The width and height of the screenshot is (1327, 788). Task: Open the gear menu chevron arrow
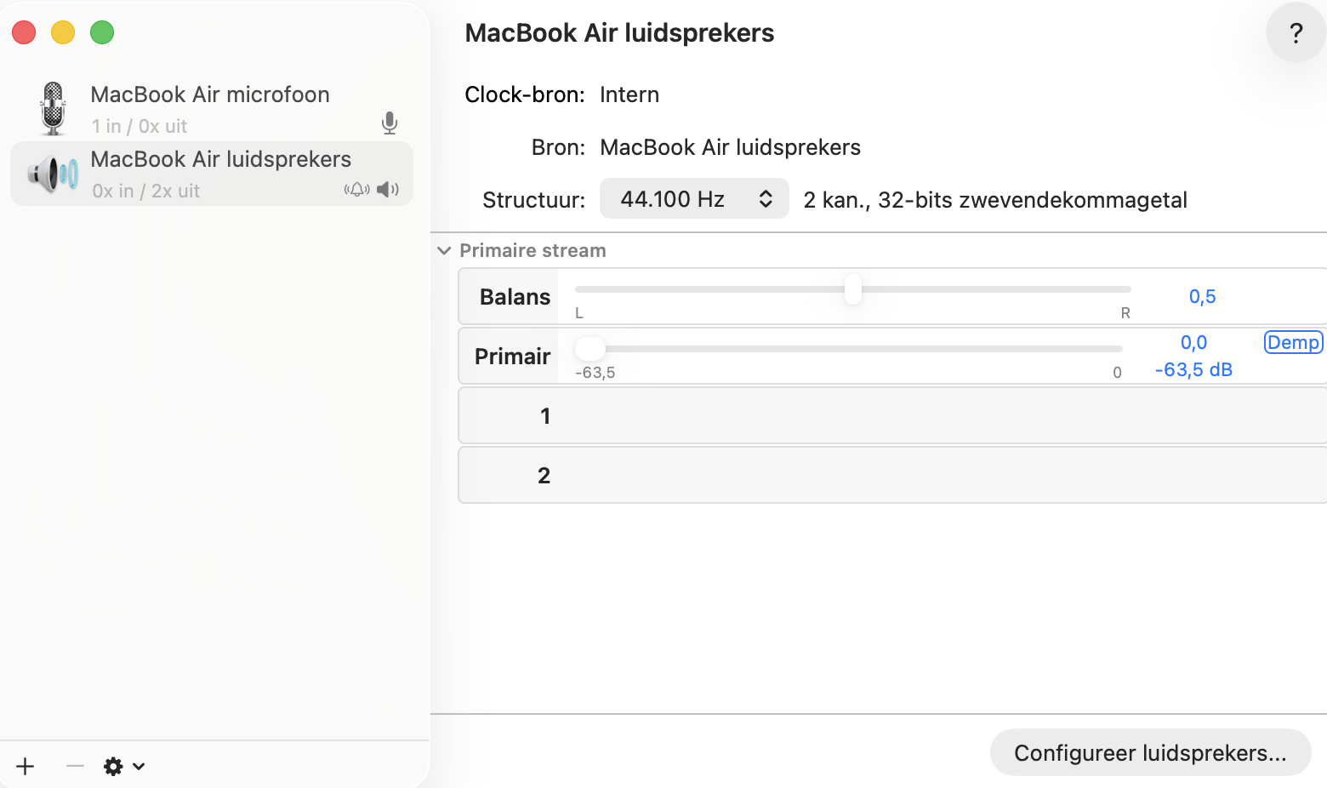pyautogui.click(x=139, y=766)
